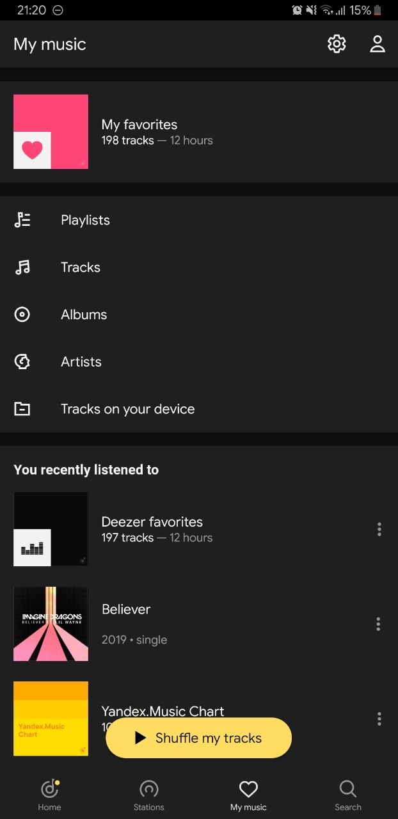Image resolution: width=398 pixels, height=819 pixels.
Task: Open the user profile icon
Action: pos(378,44)
